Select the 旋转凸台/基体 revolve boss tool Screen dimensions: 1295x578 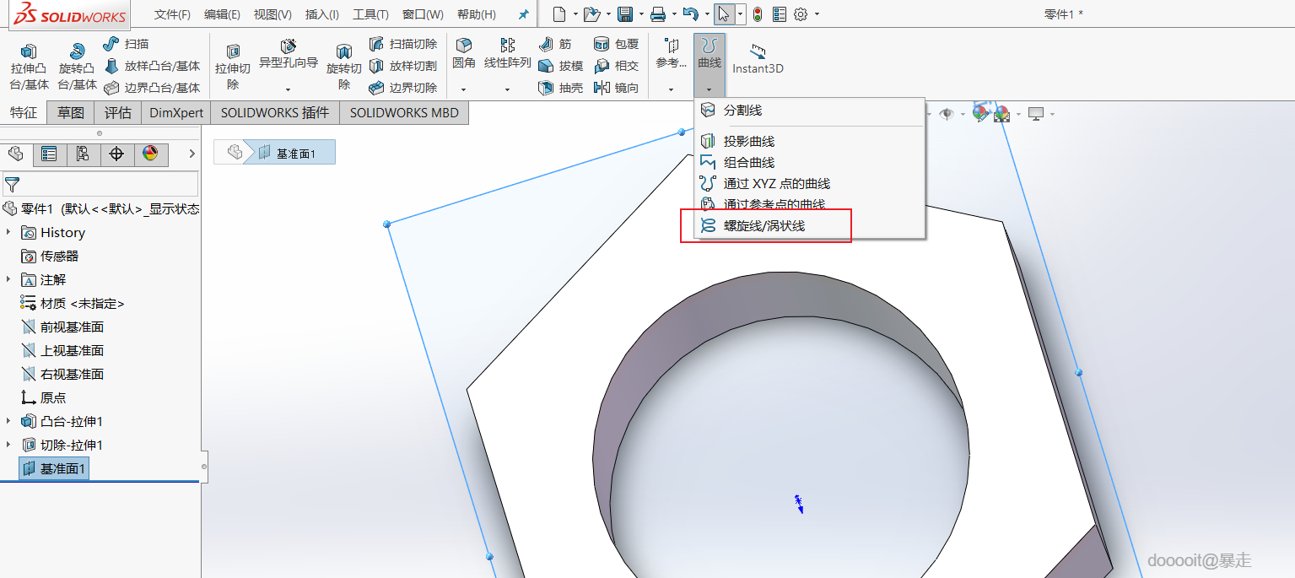[x=78, y=67]
